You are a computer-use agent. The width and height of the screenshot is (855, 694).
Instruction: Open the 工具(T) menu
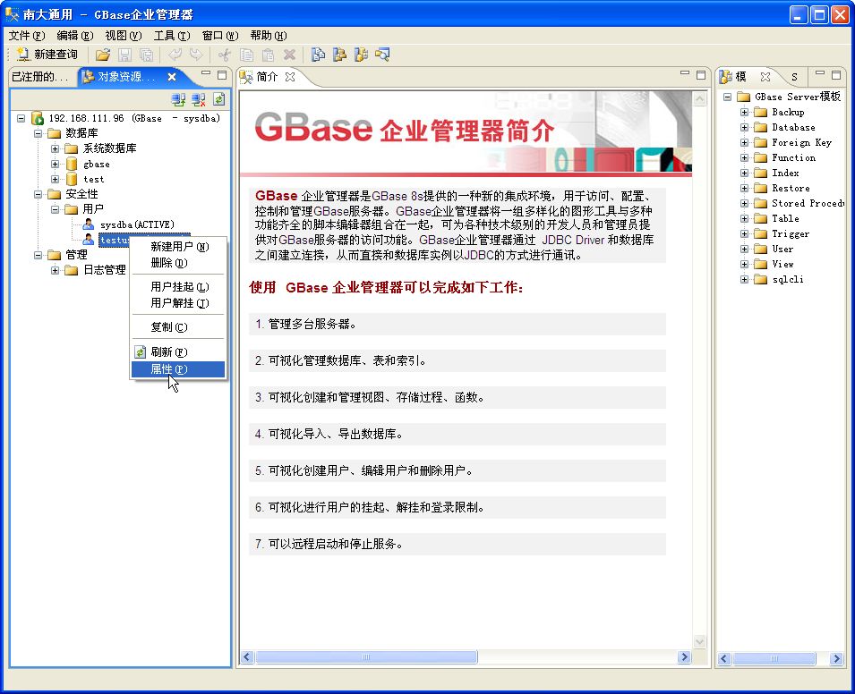pos(172,36)
